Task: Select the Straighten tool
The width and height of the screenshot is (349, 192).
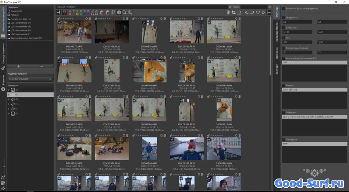Action: (x=239, y=13)
